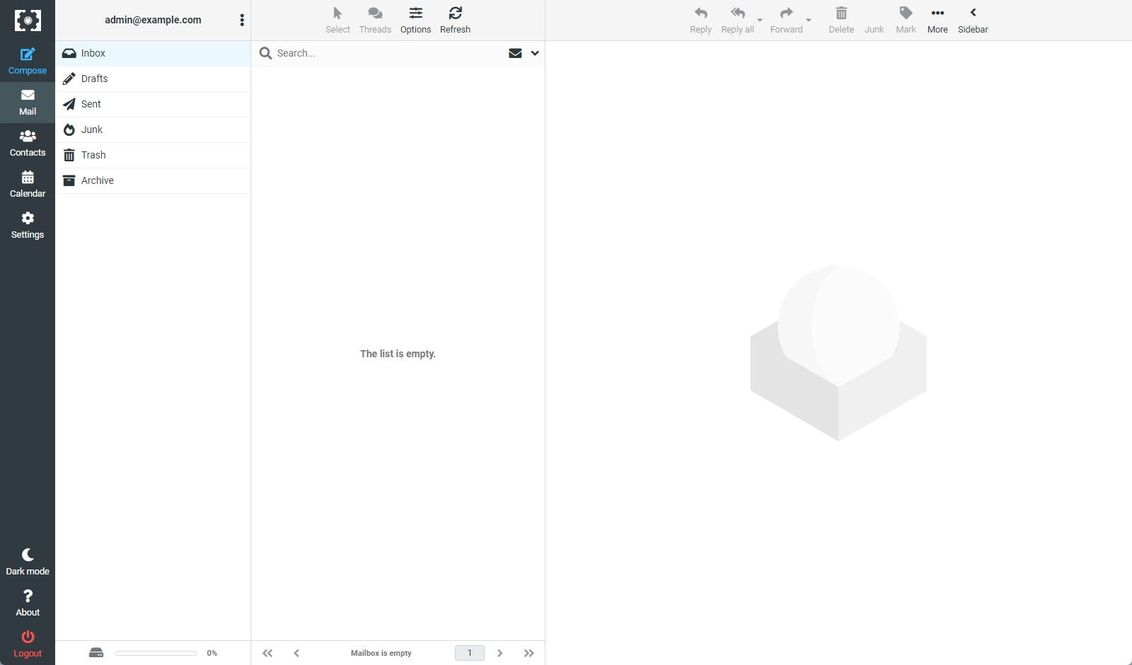Click the About link
Viewport: 1132px width, 665px height.
28,602
